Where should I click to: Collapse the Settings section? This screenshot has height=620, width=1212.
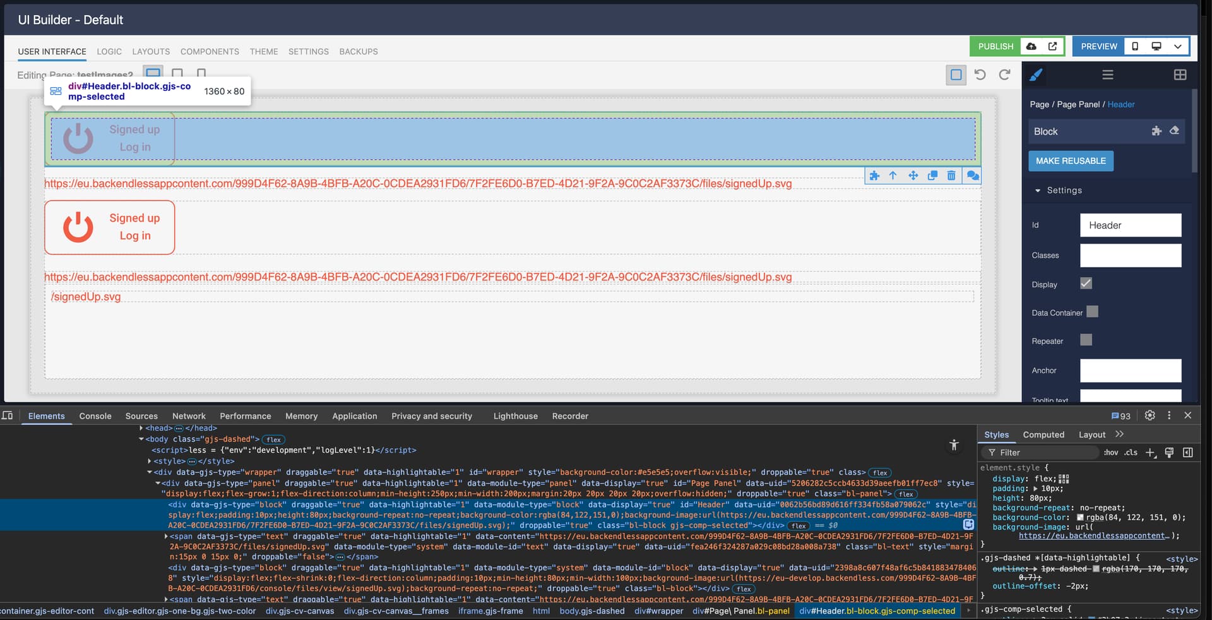click(x=1038, y=191)
